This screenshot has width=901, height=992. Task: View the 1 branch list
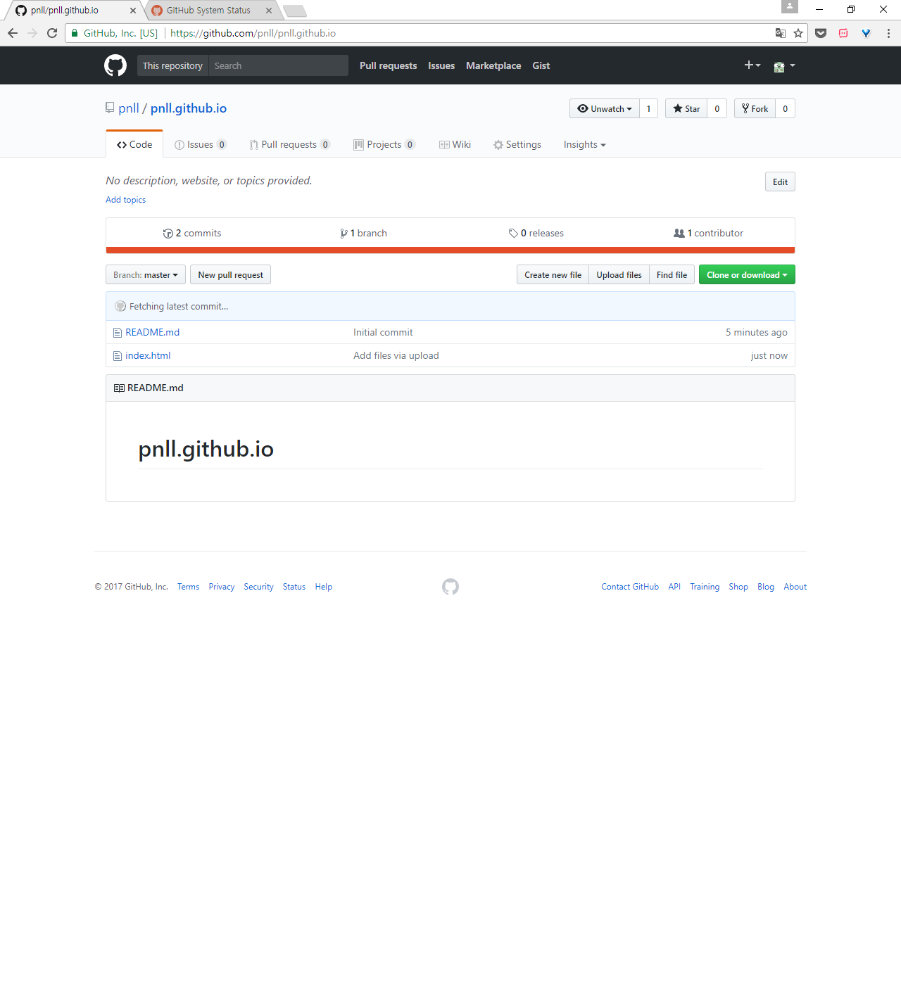[363, 233]
